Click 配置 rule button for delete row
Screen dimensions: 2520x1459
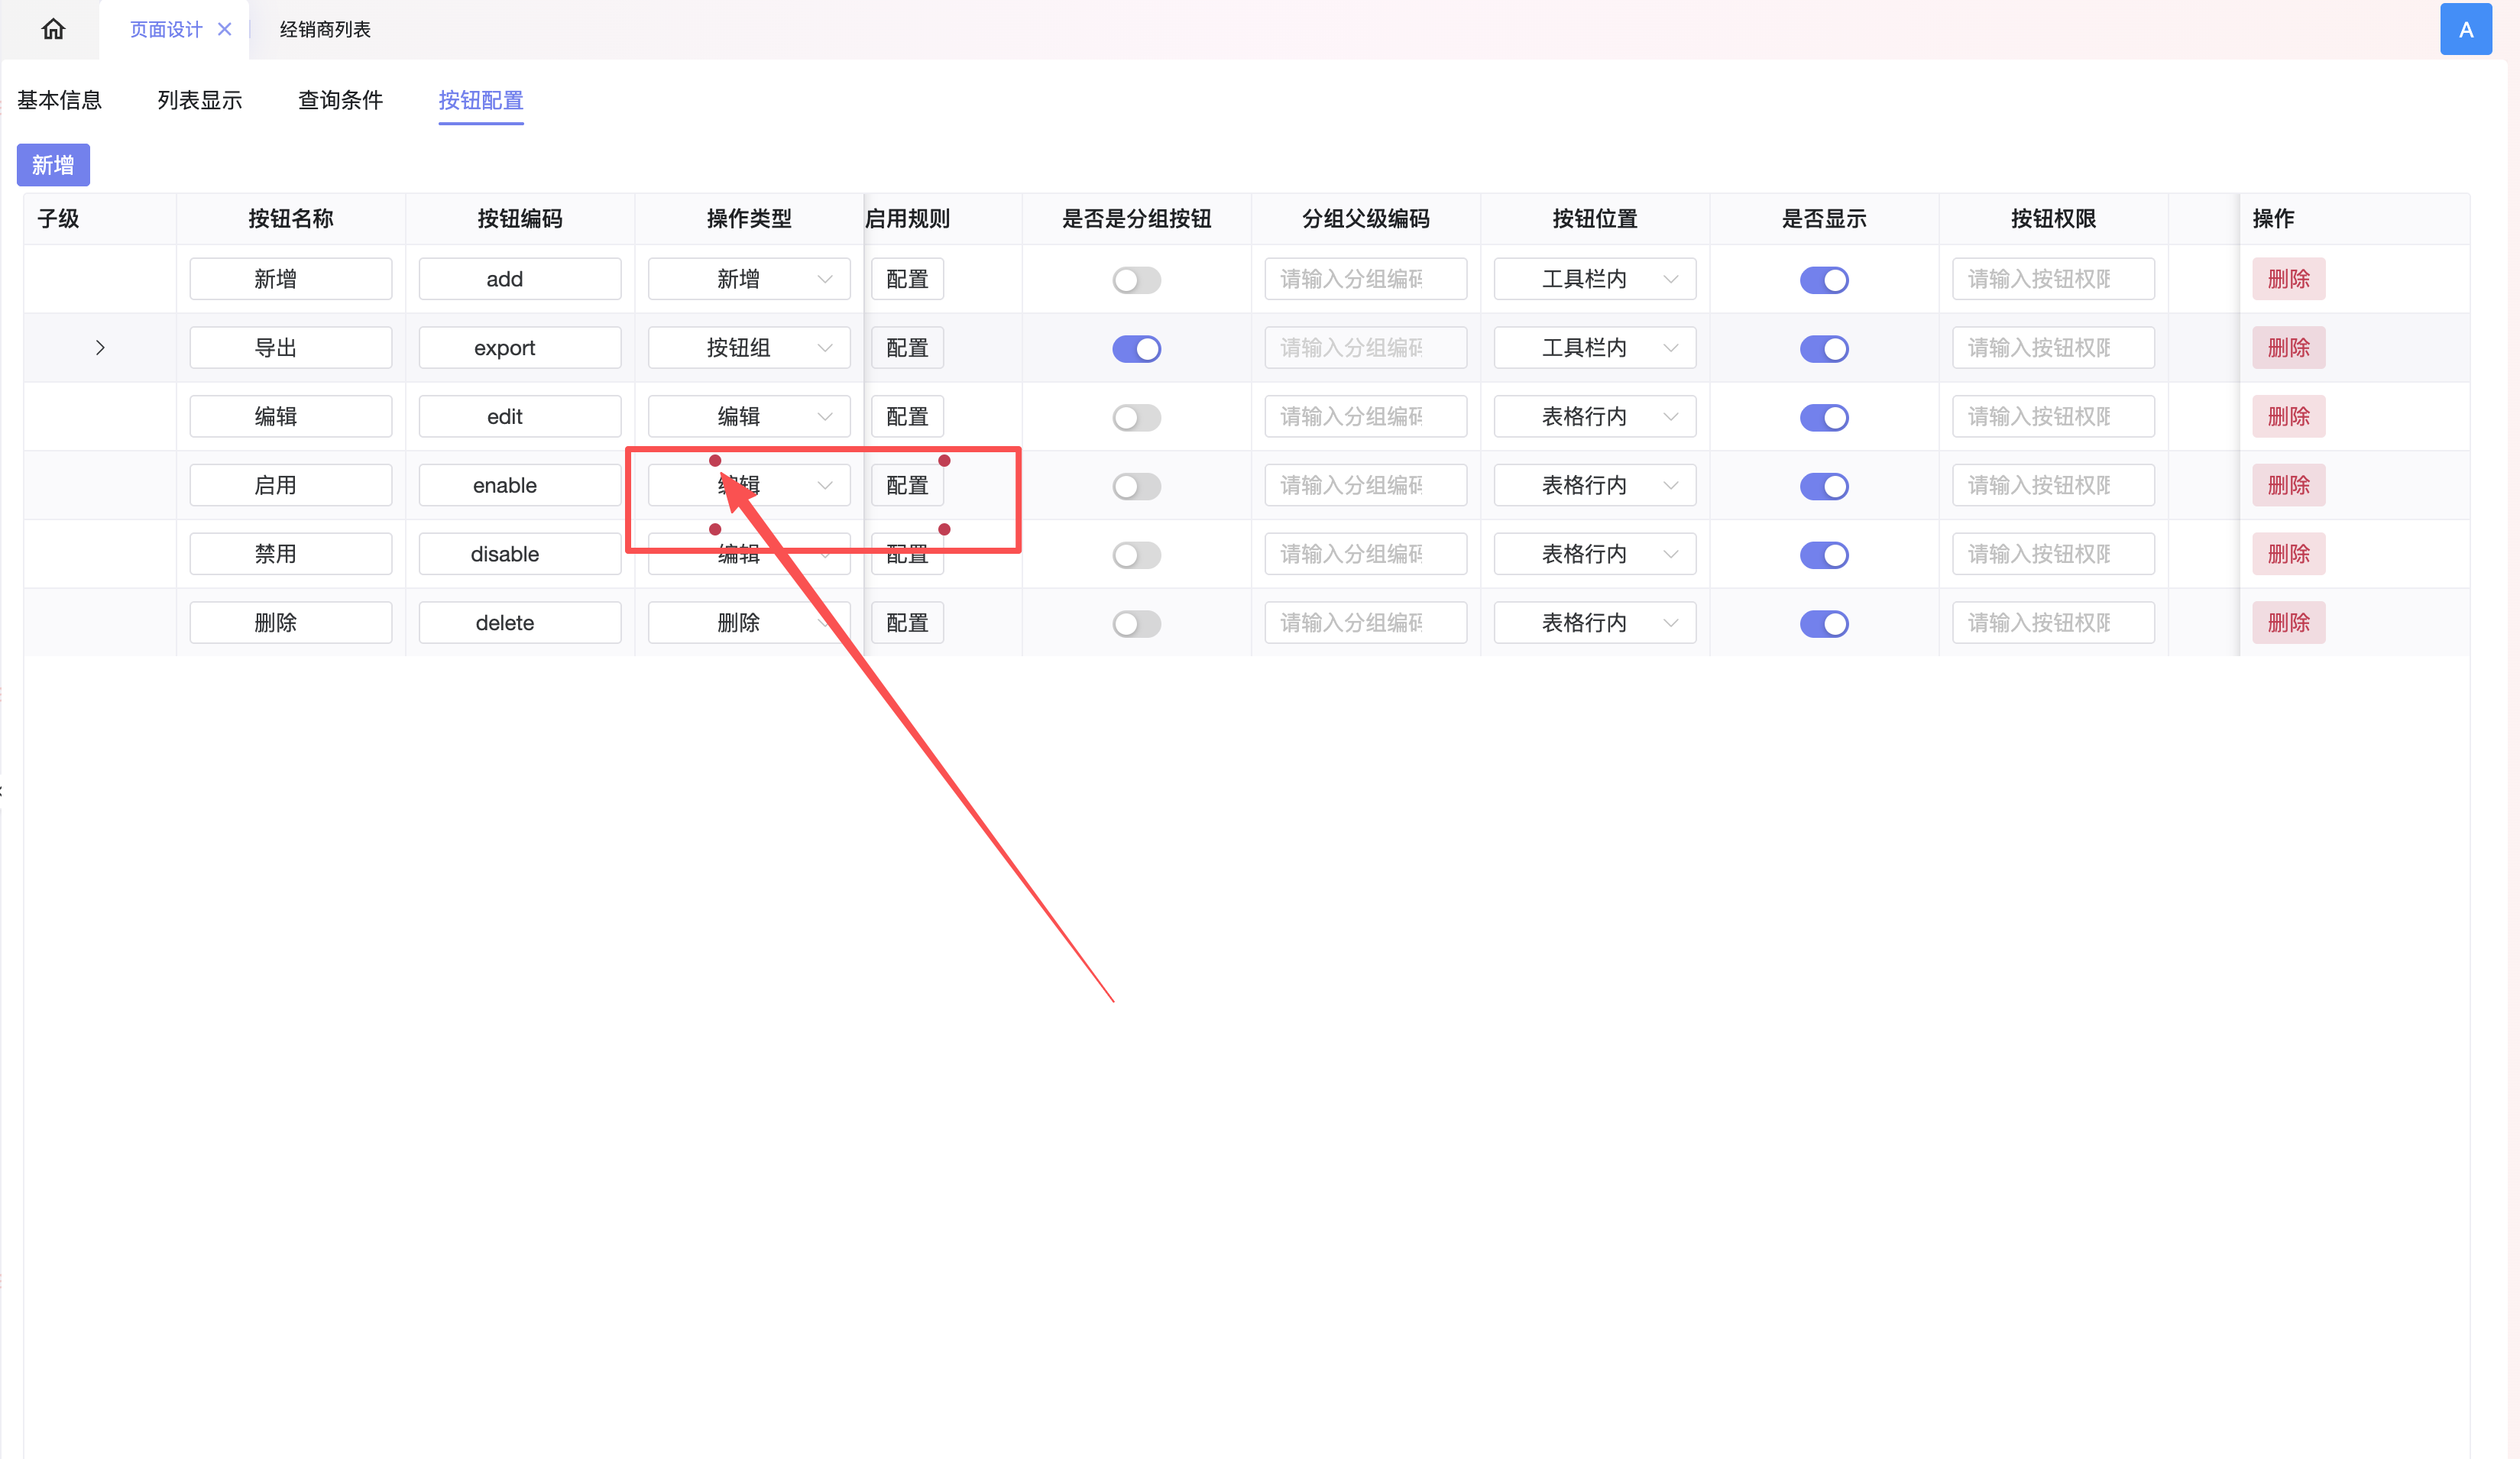pos(907,623)
